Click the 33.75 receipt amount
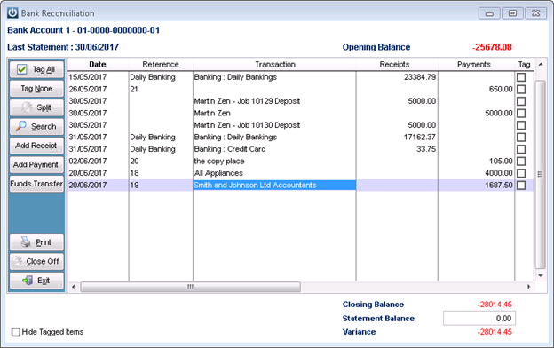The height and width of the screenshot is (348, 554). [426, 149]
